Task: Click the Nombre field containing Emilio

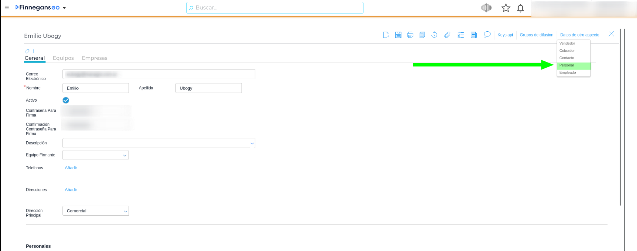Action: coord(96,88)
